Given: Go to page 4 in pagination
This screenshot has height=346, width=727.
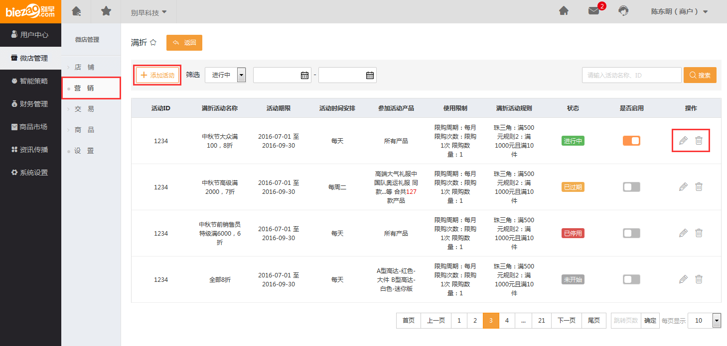Looking at the screenshot, I should pyautogui.click(x=507, y=321).
